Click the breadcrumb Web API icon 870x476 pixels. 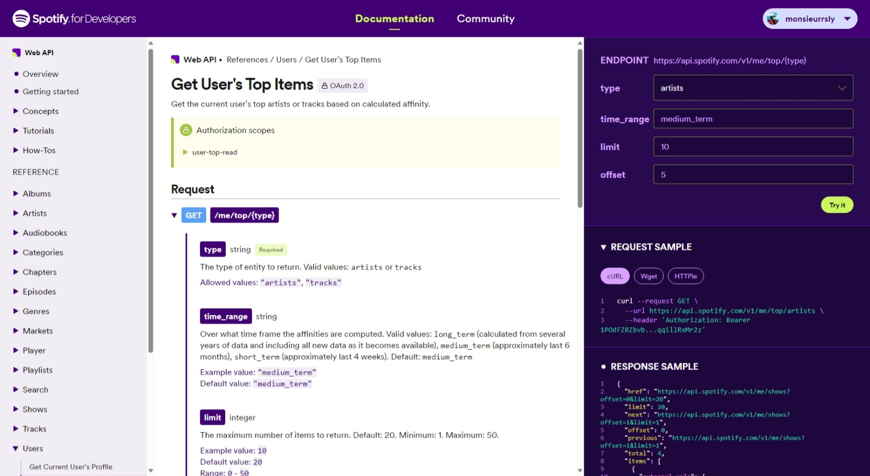(176, 60)
